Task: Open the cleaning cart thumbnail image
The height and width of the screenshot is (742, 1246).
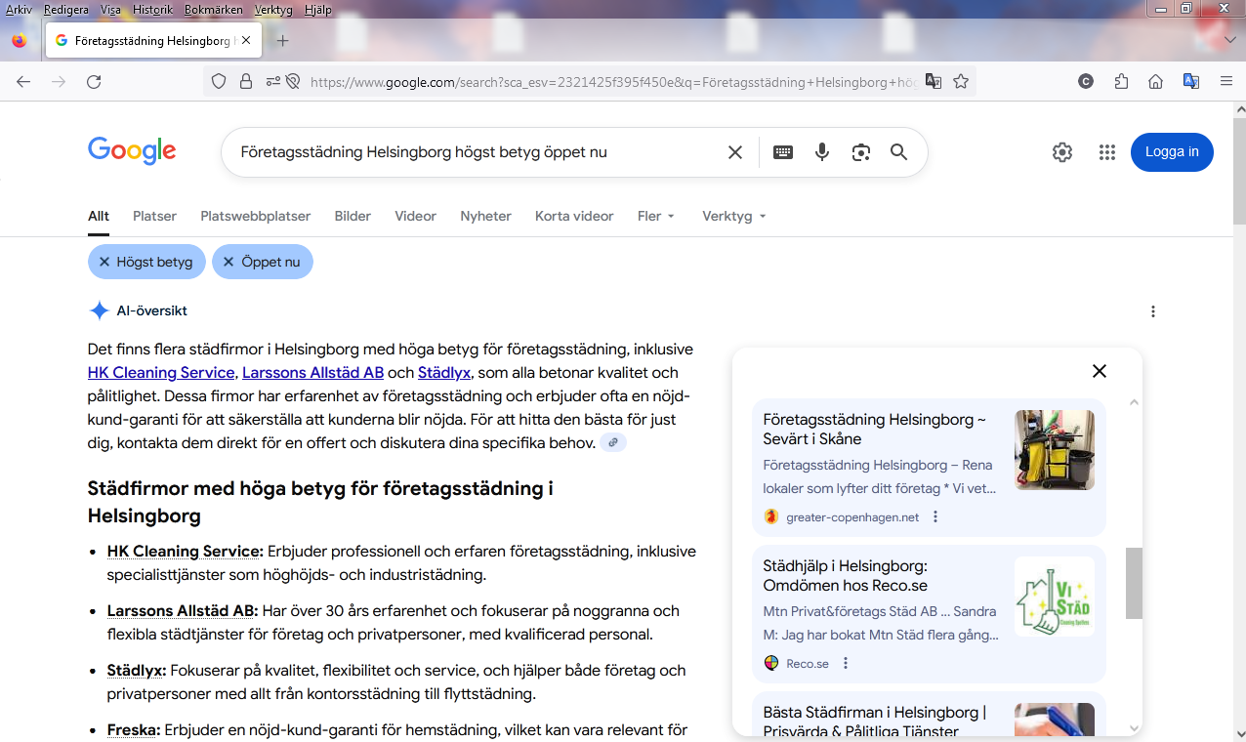Action: click(1055, 450)
